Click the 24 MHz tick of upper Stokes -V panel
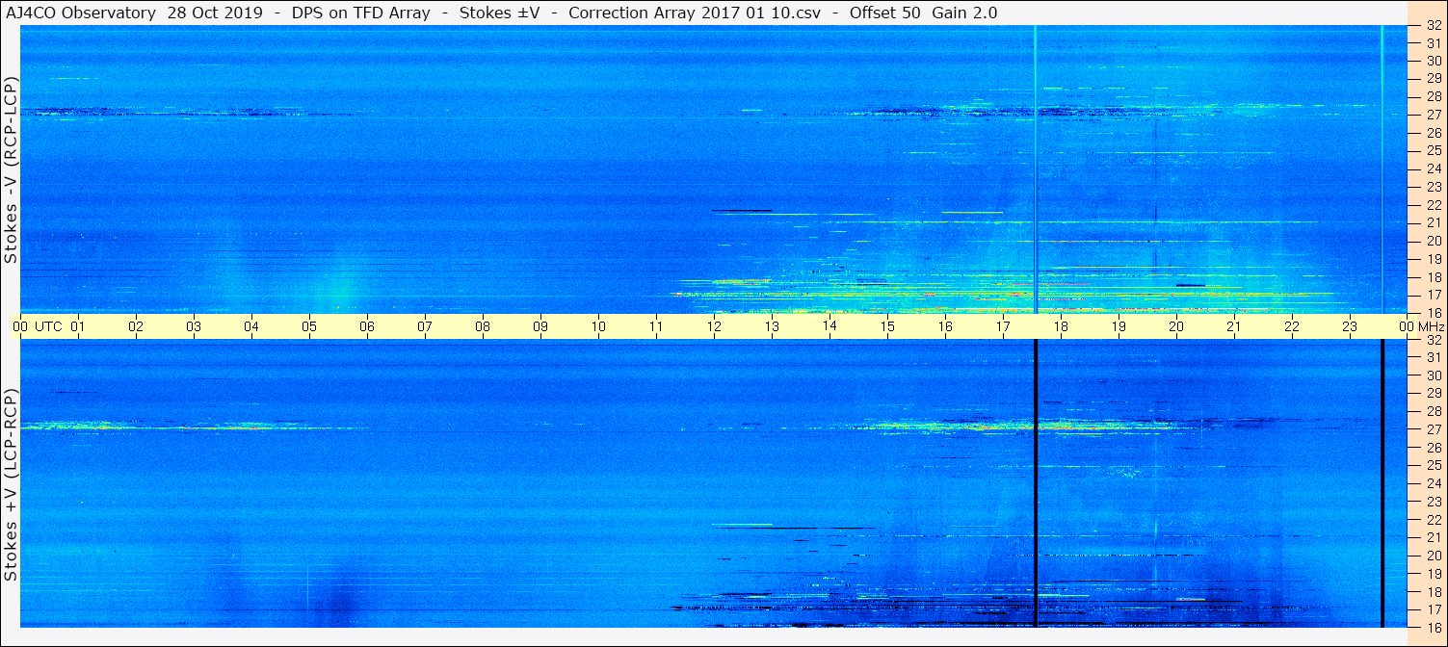 [1433, 168]
